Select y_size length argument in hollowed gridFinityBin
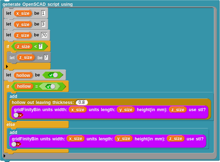 pyautogui.click(x=126, y=110)
